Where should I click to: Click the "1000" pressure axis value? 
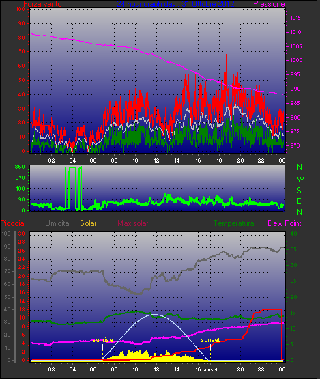[296, 60]
